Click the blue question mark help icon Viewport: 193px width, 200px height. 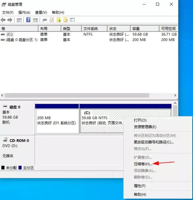pyautogui.click(x=28, y=20)
